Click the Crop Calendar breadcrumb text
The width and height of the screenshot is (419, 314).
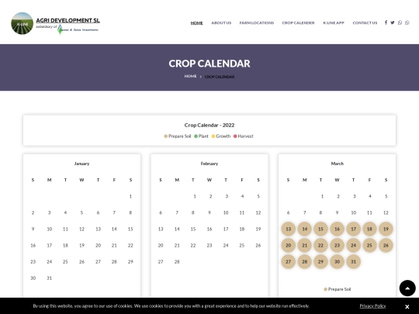click(x=220, y=77)
